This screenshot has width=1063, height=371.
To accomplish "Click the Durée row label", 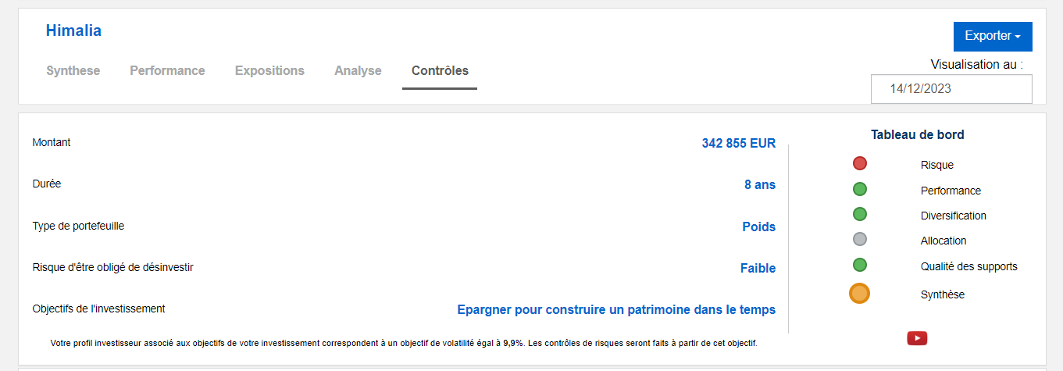I will pos(47,184).
